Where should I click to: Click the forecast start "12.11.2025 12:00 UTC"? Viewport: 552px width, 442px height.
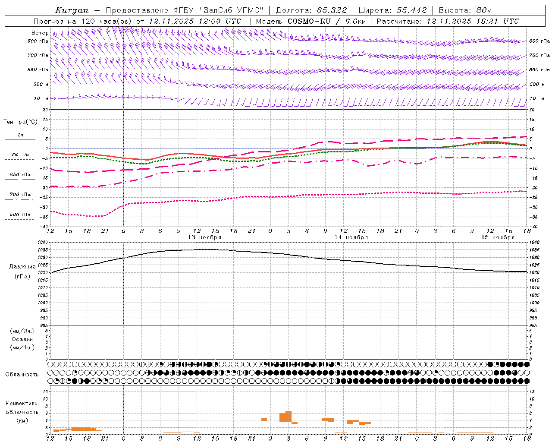click(x=195, y=21)
